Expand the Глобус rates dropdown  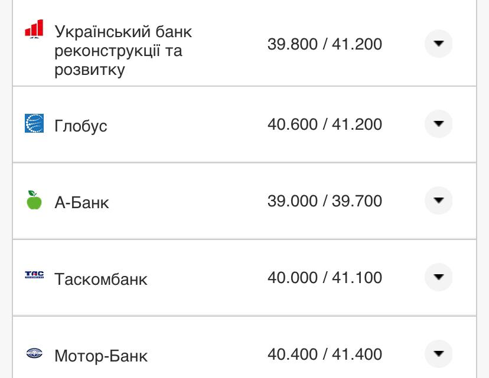438,124
